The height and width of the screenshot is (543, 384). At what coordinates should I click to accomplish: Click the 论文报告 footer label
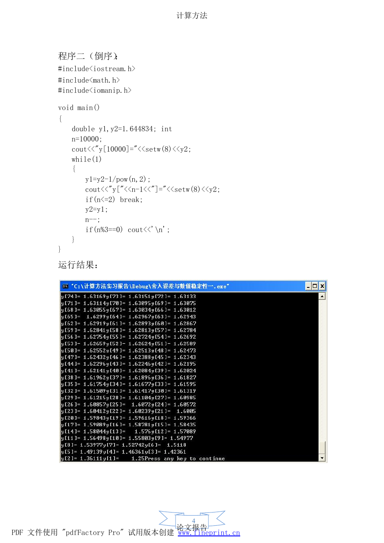(192, 527)
